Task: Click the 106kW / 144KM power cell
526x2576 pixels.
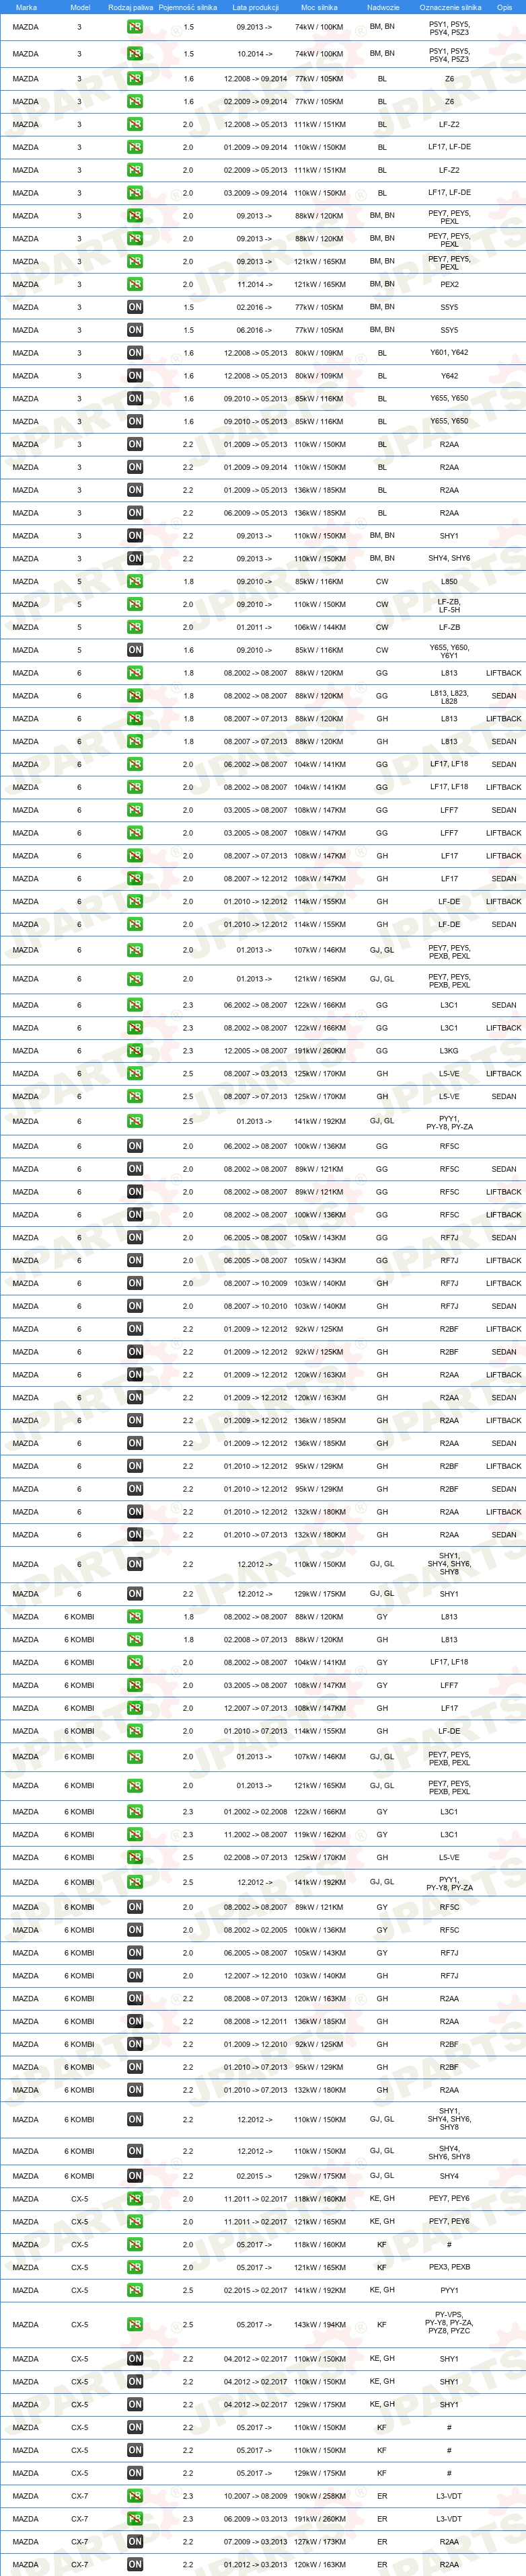Action: (x=320, y=627)
